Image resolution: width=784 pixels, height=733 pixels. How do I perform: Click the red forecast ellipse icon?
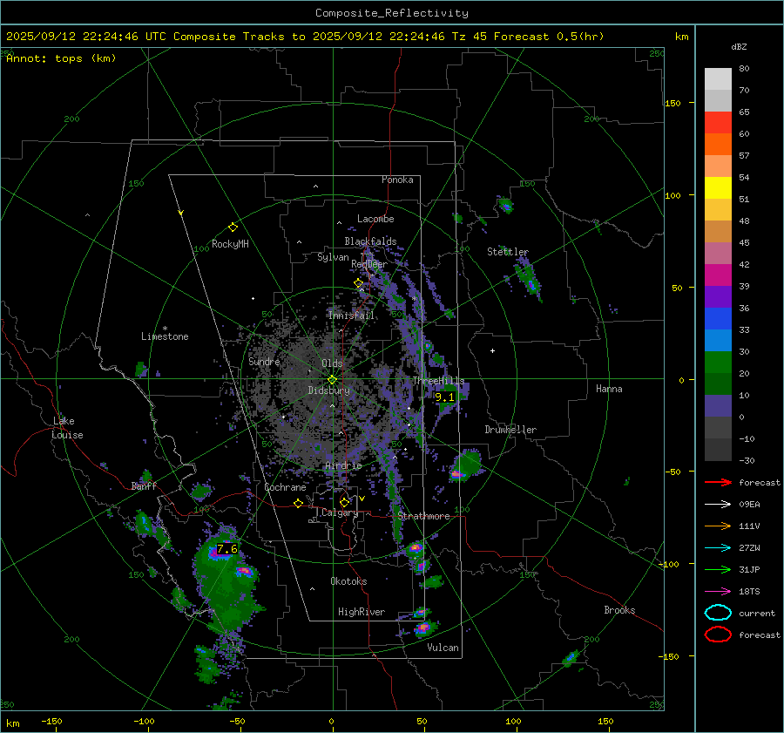pyautogui.click(x=718, y=635)
